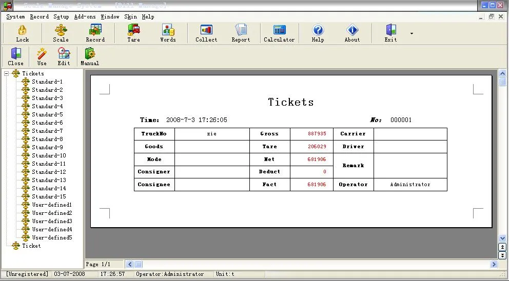Select User-defined3 ticket template
Viewport: 509px width, 281px height.
(52, 221)
